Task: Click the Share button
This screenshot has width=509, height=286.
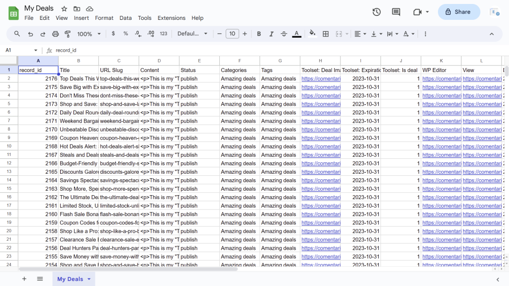Action: pyautogui.click(x=458, y=11)
